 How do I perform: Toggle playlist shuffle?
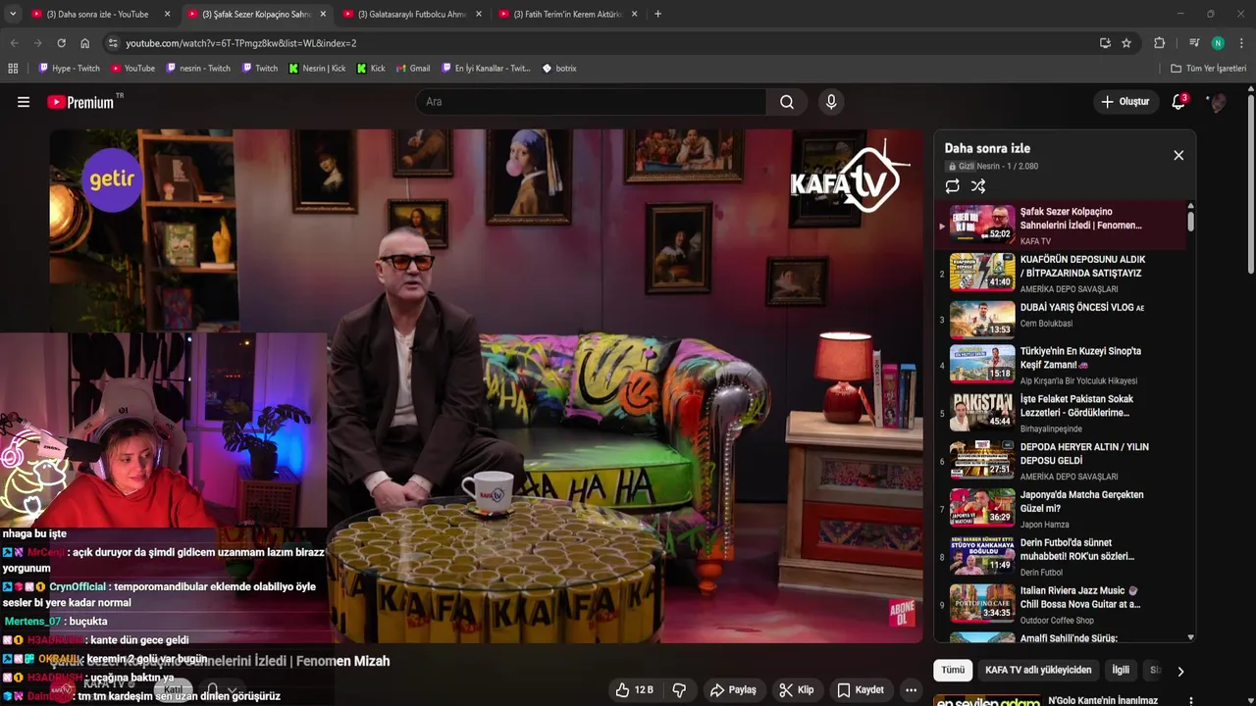tap(978, 186)
